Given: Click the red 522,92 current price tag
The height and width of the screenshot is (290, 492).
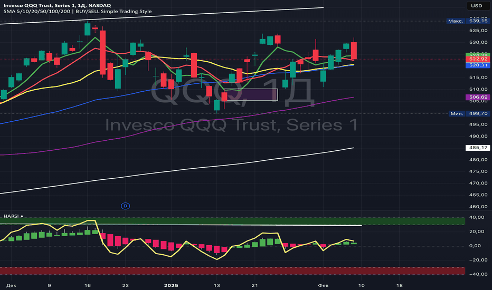Looking at the screenshot, I should [477, 60].
